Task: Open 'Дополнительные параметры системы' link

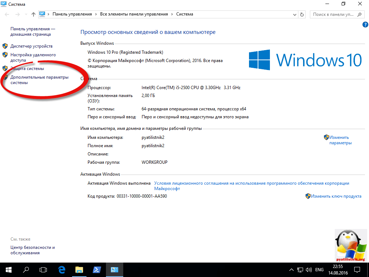Action: coord(39,80)
